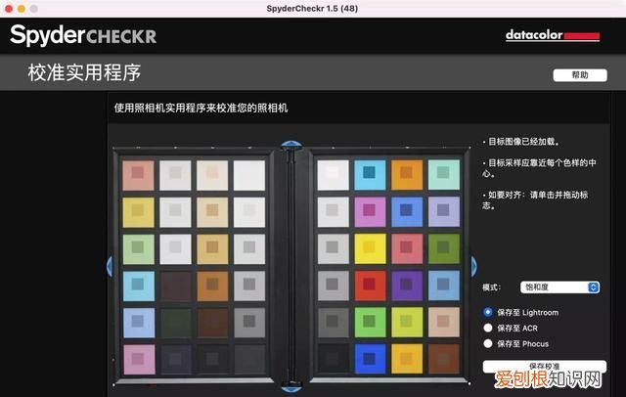Image resolution: width=626 pixels, height=397 pixels.
Task: Click the 目标采样应靠近每个色样的中心 text
Action: coord(539,168)
